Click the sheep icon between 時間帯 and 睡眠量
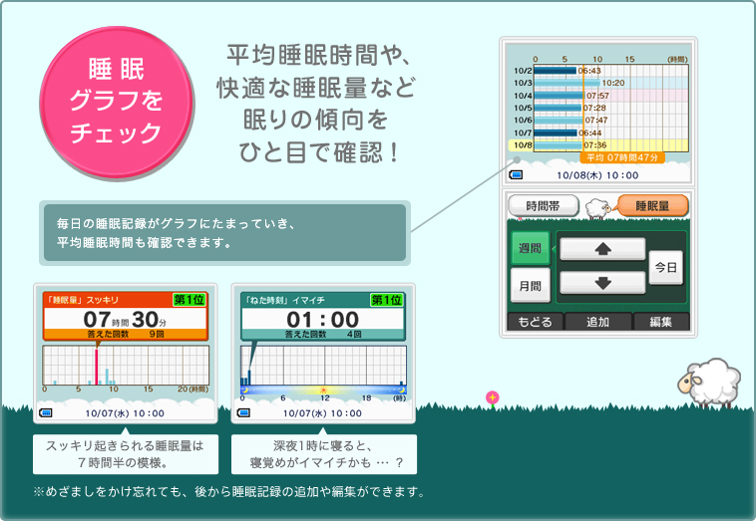 click(599, 208)
